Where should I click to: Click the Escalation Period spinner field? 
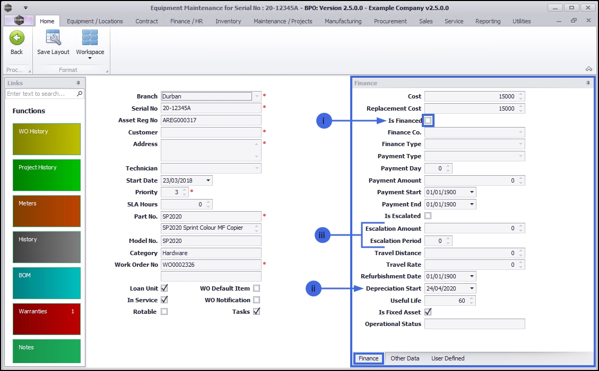tap(438, 241)
